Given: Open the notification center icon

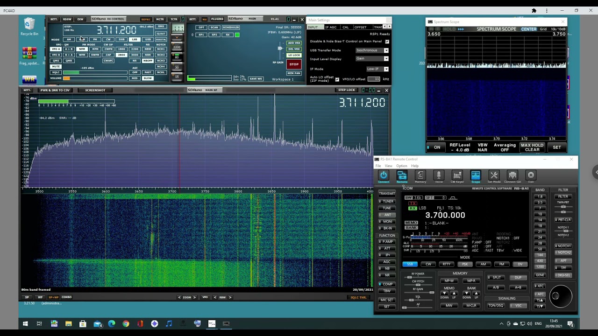Looking at the screenshot, I should (570, 323).
